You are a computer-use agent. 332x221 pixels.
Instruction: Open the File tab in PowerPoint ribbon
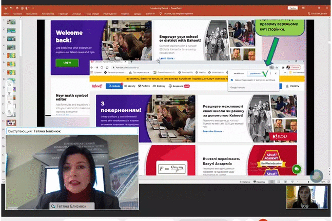6,14
